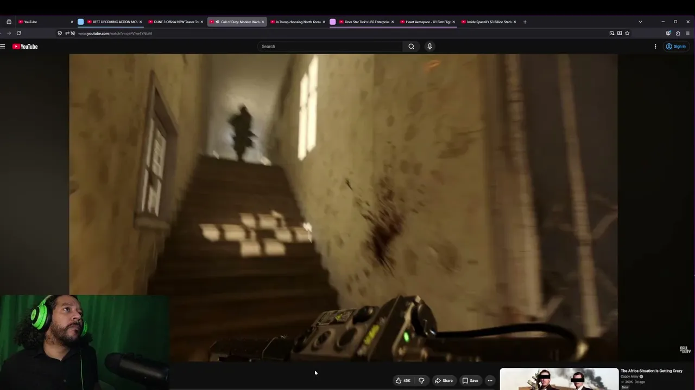Reload the page in the browser
The height and width of the screenshot is (390, 695).
coord(18,33)
